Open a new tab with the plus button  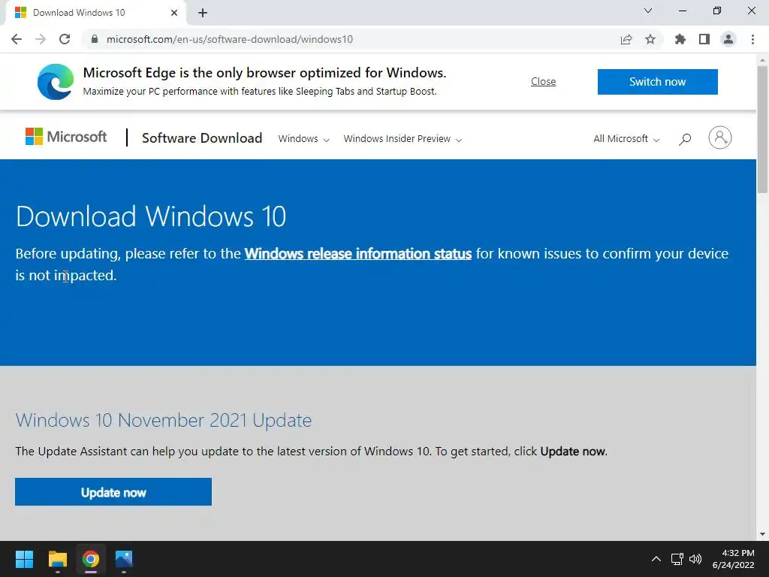pos(203,13)
